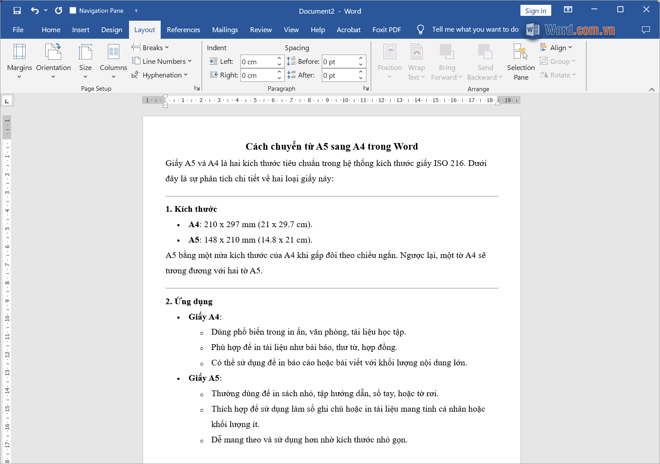
Task: Open the undo history dropdown arrow
Action: click(46, 11)
